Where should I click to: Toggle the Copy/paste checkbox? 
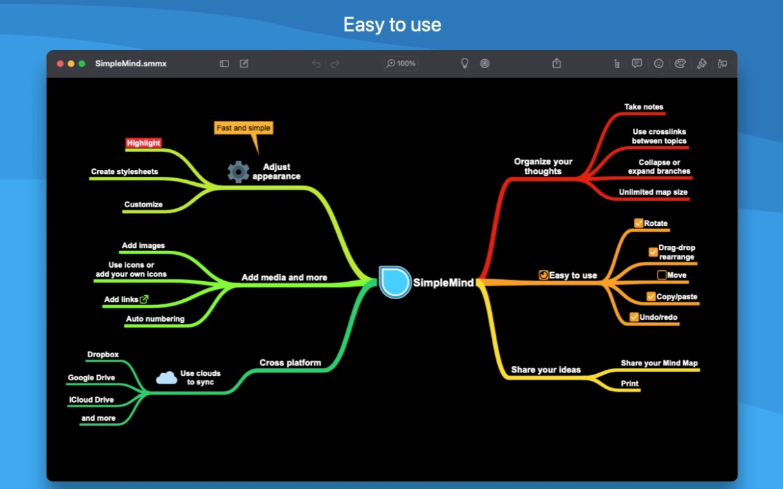point(651,297)
